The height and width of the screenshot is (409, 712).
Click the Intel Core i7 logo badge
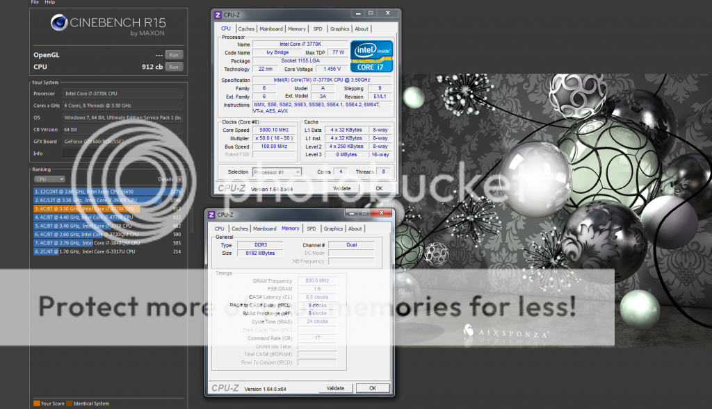pos(371,56)
